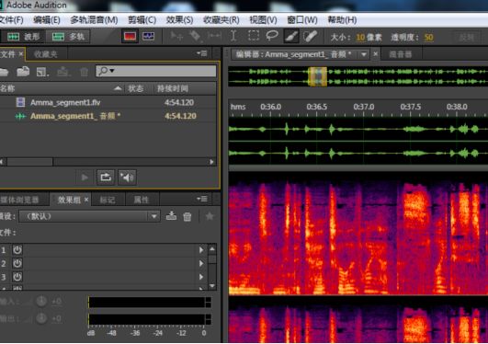Click the favorite star icon

[210, 216]
